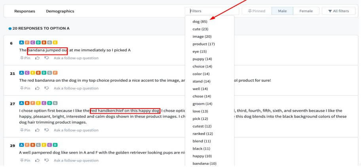Pin response 29 using its pin icon
The width and height of the screenshot is (361, 167).
pos(25,161)
